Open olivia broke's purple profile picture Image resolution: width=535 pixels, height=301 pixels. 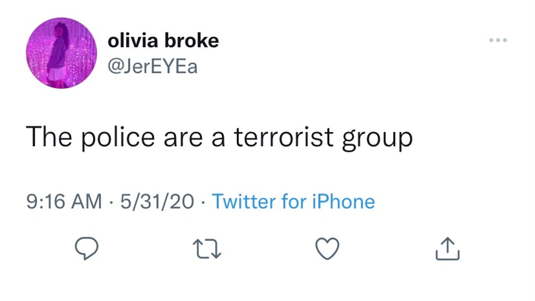(61, 53)
